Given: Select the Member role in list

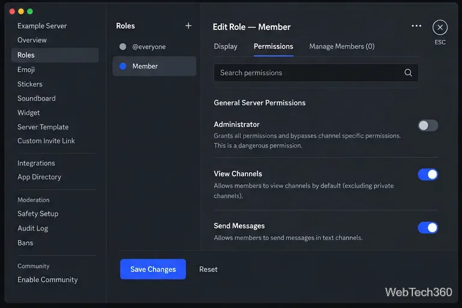Looking at the screenshot, I should (155, 66).
